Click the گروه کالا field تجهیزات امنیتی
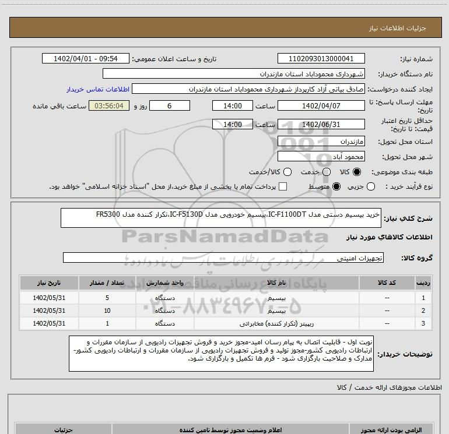The width and height of the screenshot is (449, 434). [x=223, y=257]
